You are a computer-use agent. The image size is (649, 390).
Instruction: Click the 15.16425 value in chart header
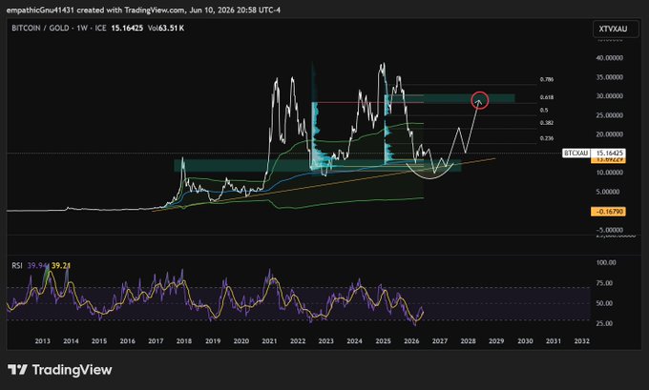[x=127, y=28]
